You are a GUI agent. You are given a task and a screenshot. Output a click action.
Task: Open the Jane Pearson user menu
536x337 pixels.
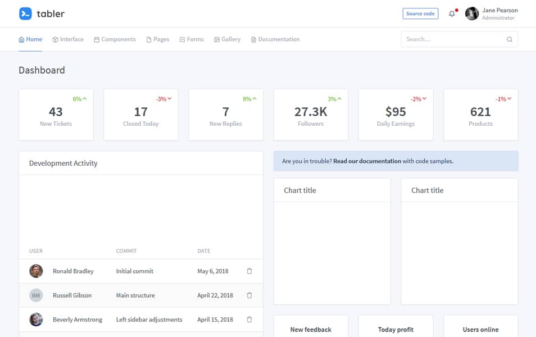[499, 13]
